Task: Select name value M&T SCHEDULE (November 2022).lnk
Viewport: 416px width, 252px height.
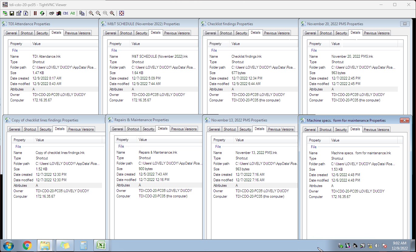Action: pyautogui.click(x=160, y=56)
